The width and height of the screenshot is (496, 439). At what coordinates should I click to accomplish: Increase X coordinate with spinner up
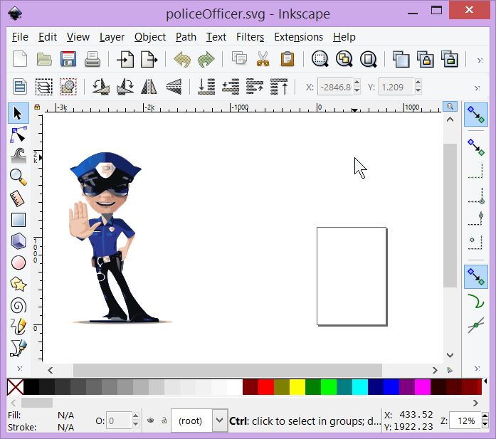357,83
